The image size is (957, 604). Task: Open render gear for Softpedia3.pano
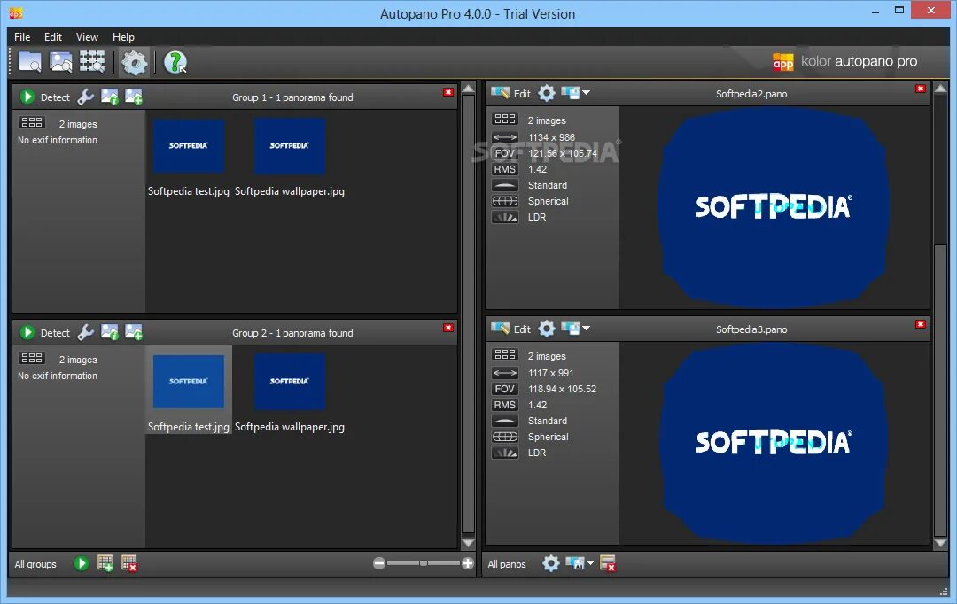tap(547, 329)
